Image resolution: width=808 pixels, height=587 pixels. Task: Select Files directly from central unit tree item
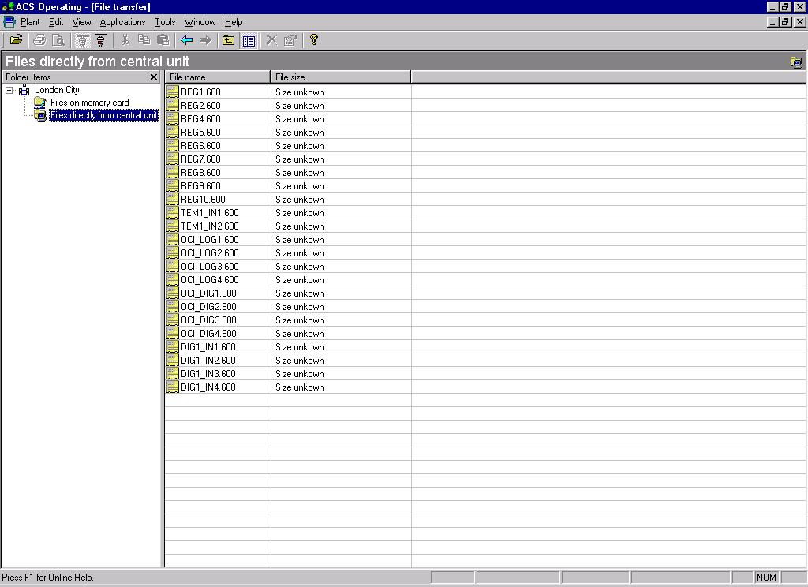[103, 115]
